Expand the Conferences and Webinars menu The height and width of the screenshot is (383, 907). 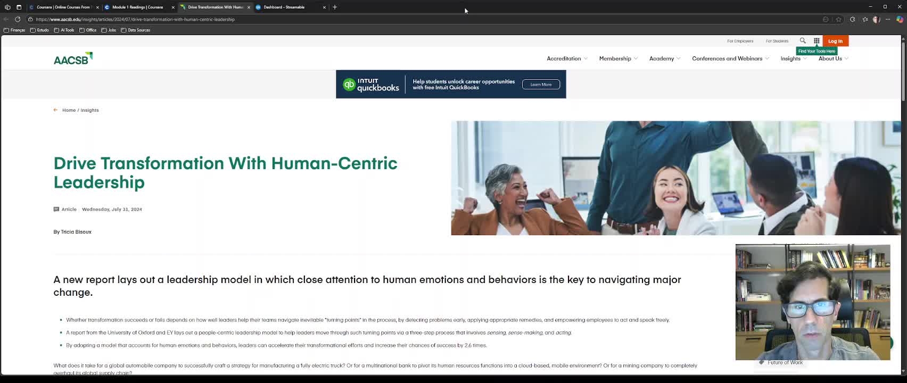point(730,59)
